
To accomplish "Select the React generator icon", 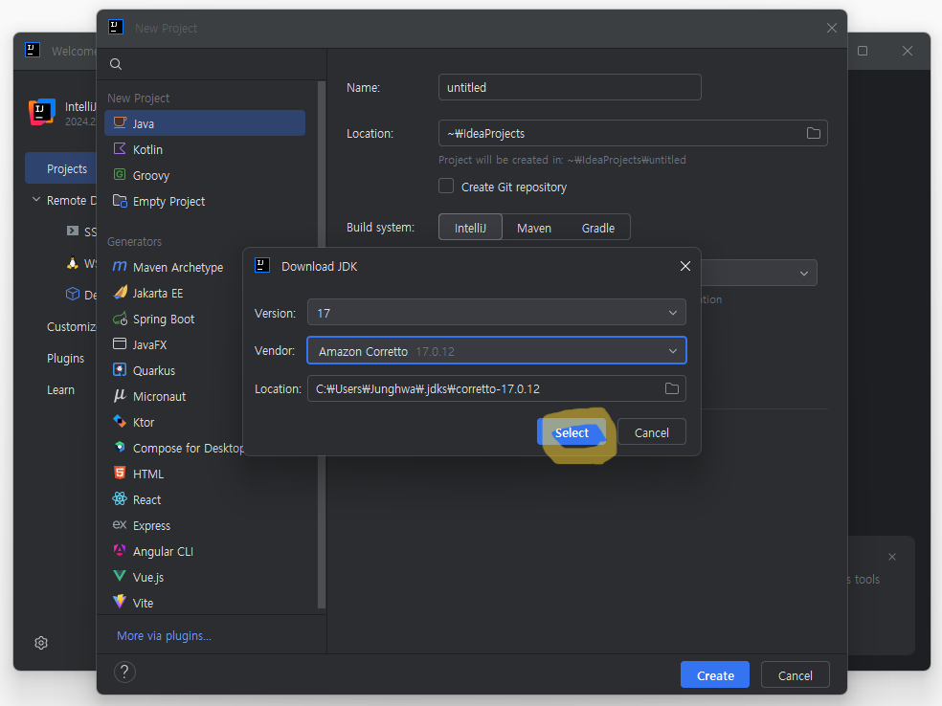I will 120,498.
